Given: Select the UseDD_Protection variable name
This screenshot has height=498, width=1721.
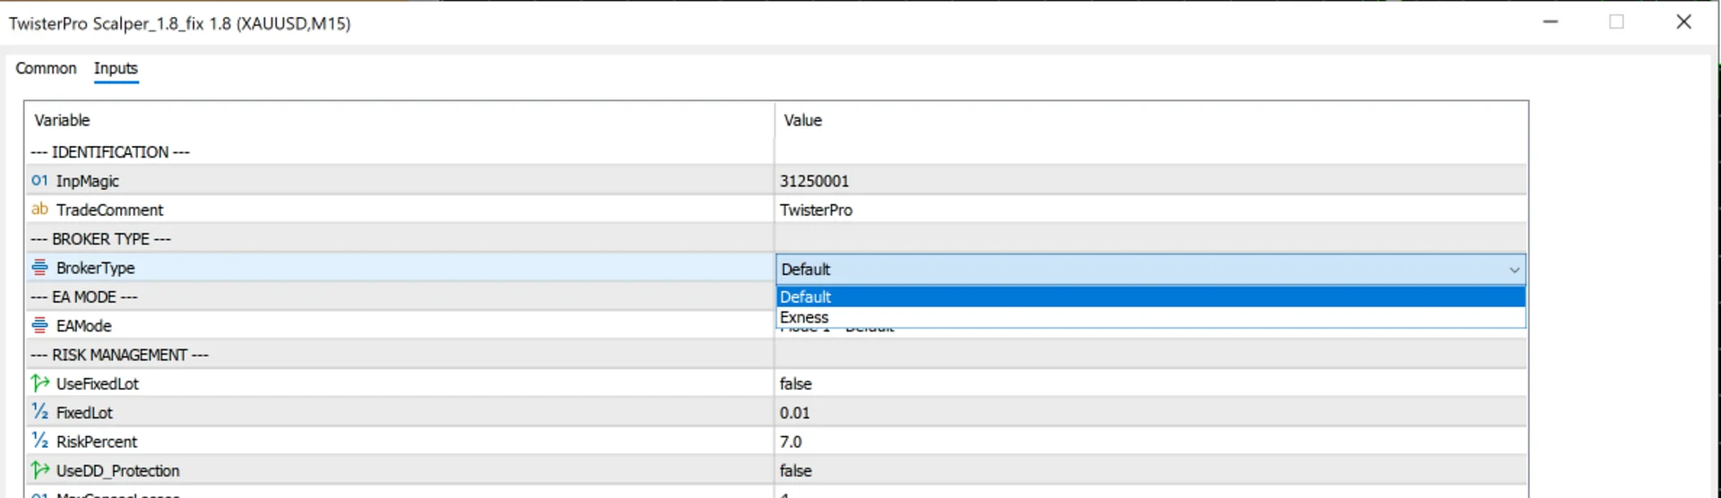Looking at the screenshot, I should (117, 470).
